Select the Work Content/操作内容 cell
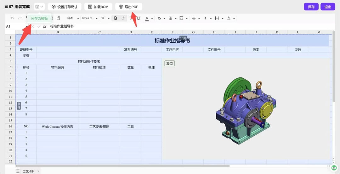 [58, 126]
